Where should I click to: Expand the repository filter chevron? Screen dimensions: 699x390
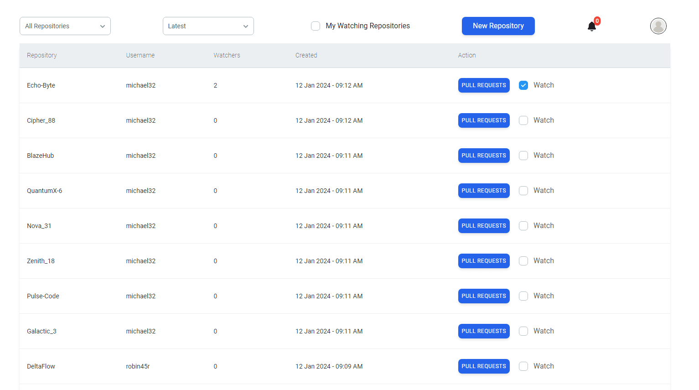point(103,26)
